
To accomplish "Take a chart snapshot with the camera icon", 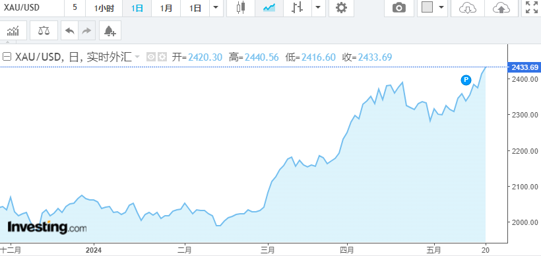I will click(399, 8).
